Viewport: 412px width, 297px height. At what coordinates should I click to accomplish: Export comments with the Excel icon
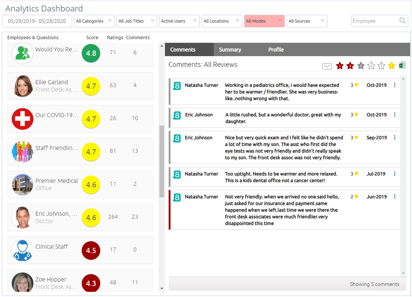pos(402,65)
